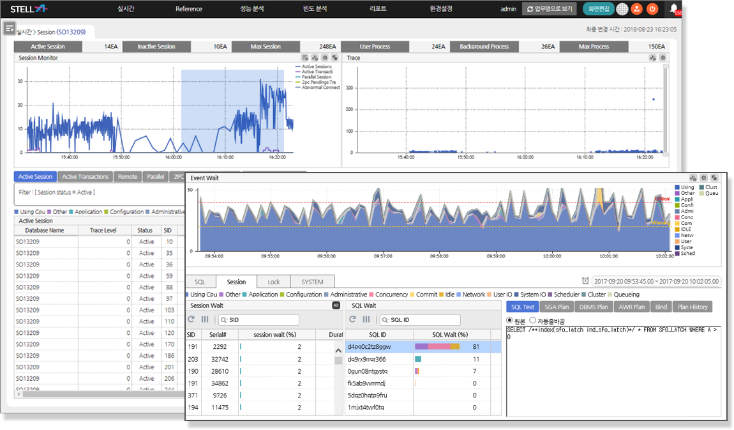Click the STELLA logo

(x=29, y=9)
